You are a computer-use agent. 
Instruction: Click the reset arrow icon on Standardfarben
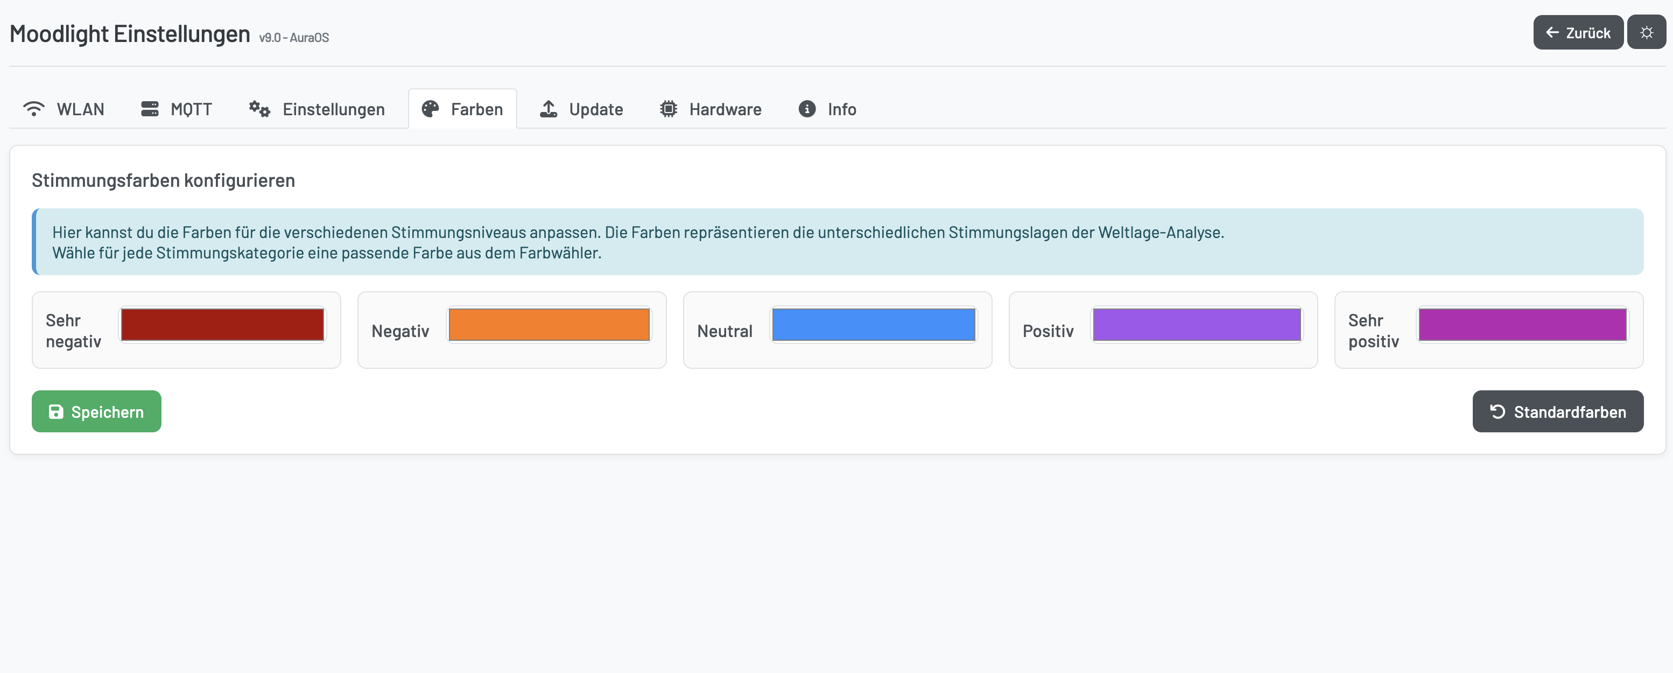coord(1497,411)
